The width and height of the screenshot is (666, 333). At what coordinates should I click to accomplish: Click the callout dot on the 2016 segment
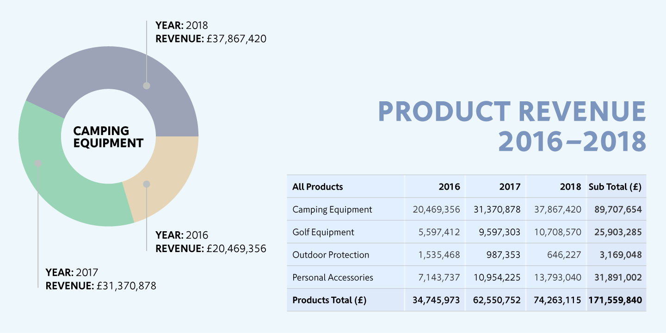[147, 184]
